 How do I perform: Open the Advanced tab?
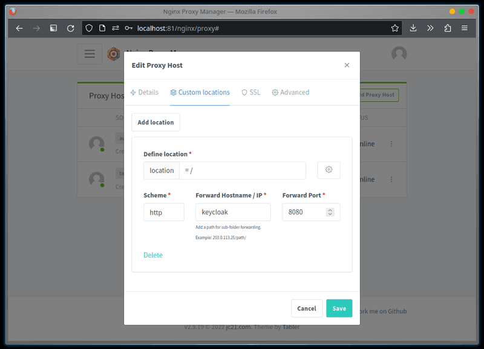coord(290,93)
